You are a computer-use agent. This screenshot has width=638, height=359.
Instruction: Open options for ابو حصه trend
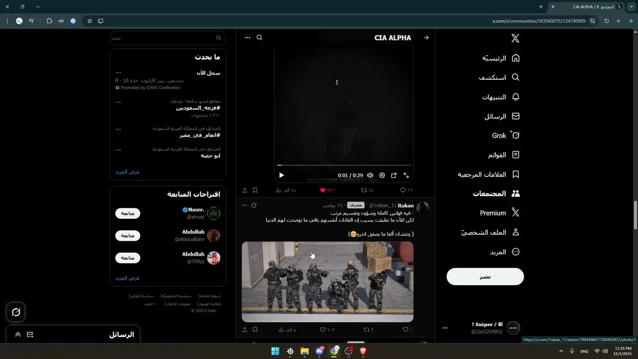point(119,150)
